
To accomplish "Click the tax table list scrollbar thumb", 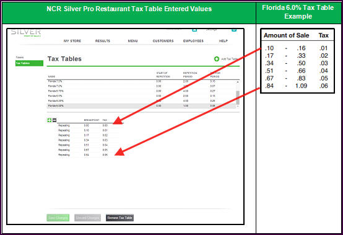I will (238, 97).
